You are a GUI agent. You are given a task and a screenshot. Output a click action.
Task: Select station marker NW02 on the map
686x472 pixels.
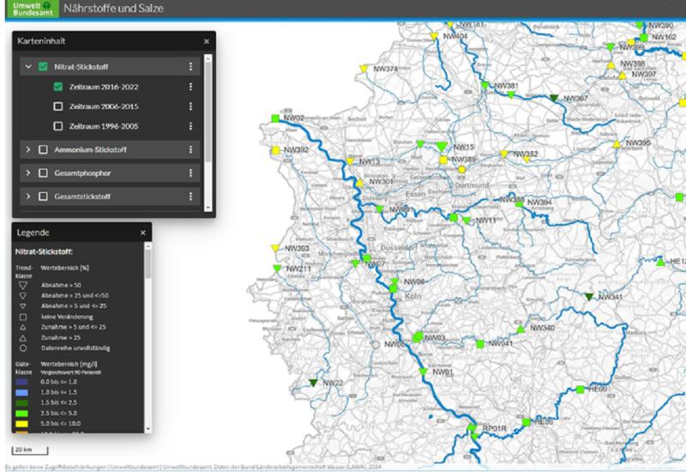(x=275, y=118)
